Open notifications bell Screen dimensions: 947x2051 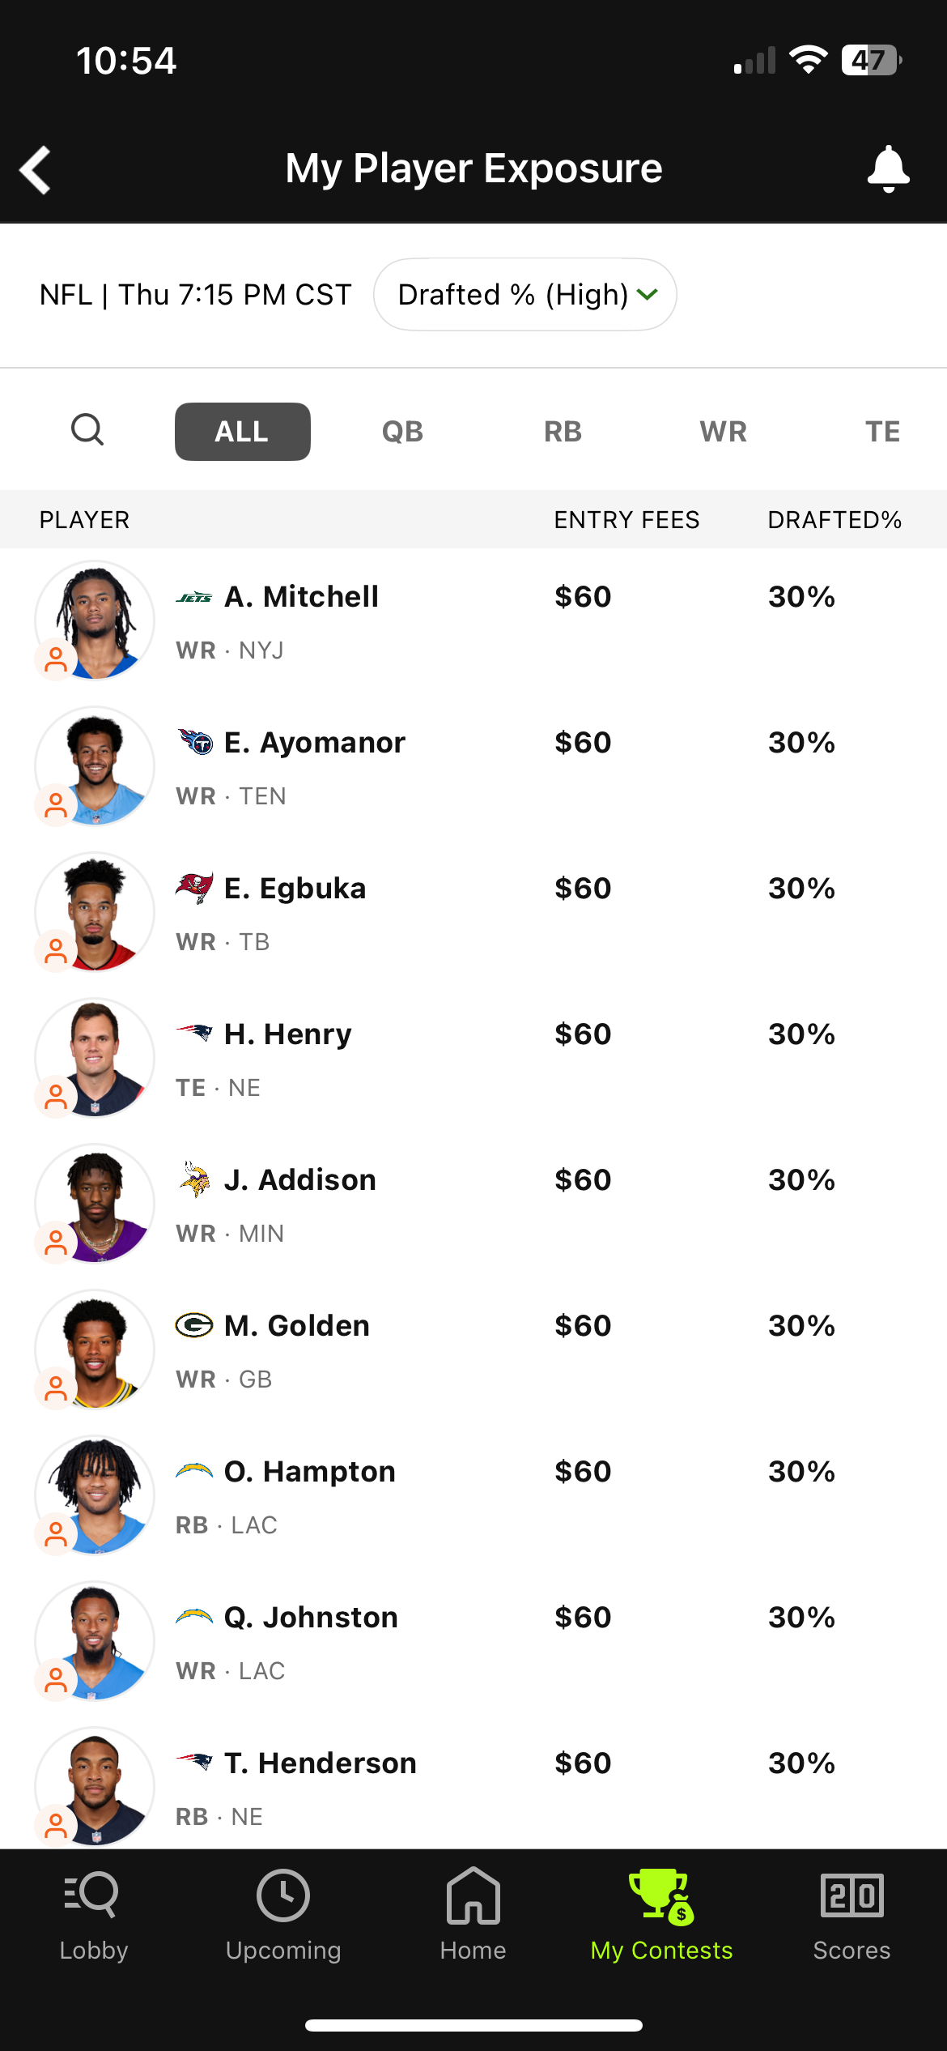point(888,168)
